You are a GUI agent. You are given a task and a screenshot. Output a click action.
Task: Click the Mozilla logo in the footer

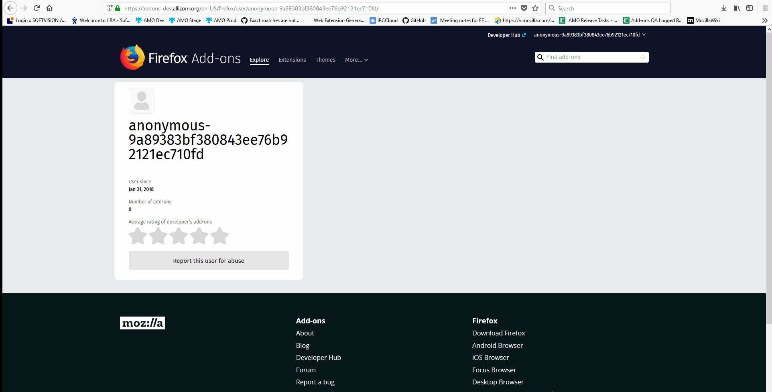[x=142, y=323]
